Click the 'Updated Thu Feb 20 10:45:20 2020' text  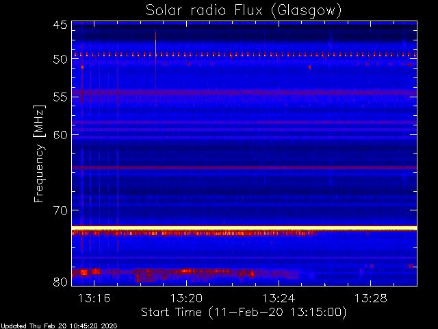point(59,326)
